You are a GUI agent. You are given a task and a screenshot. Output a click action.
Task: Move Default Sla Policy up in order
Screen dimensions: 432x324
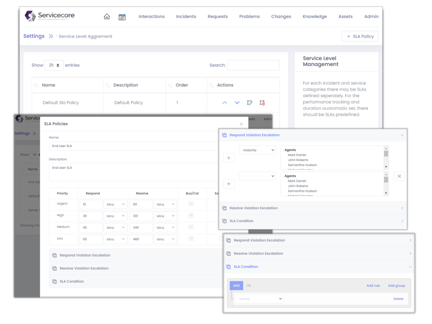224,103
